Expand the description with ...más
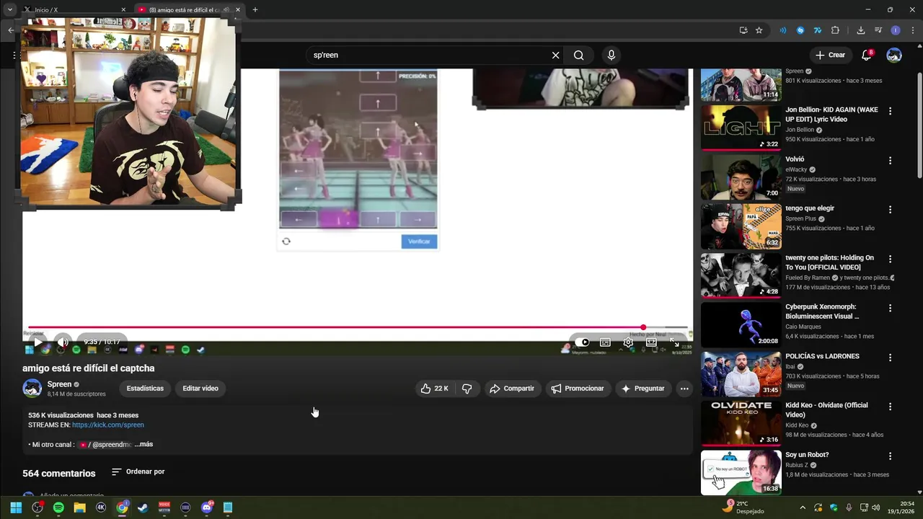 (143, 445)
